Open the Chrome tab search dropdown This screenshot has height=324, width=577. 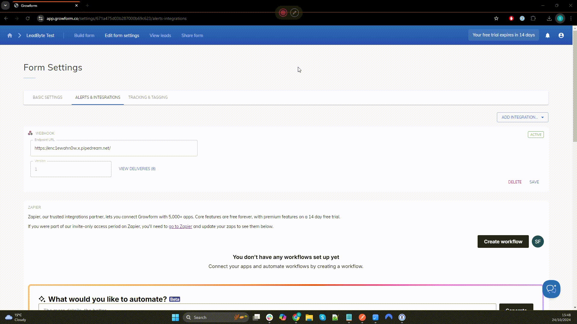[5, 5]
